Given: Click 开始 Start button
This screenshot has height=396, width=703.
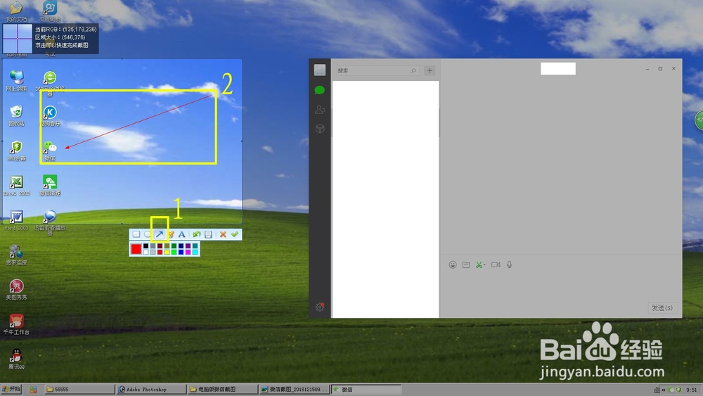Looking at the screenshot, I should 12,389.
